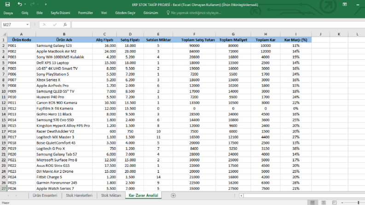
Task: Click the 'Fujifilm X-T4 Kamera' cell
Action: pyautogui.click(x=64, y=108)
